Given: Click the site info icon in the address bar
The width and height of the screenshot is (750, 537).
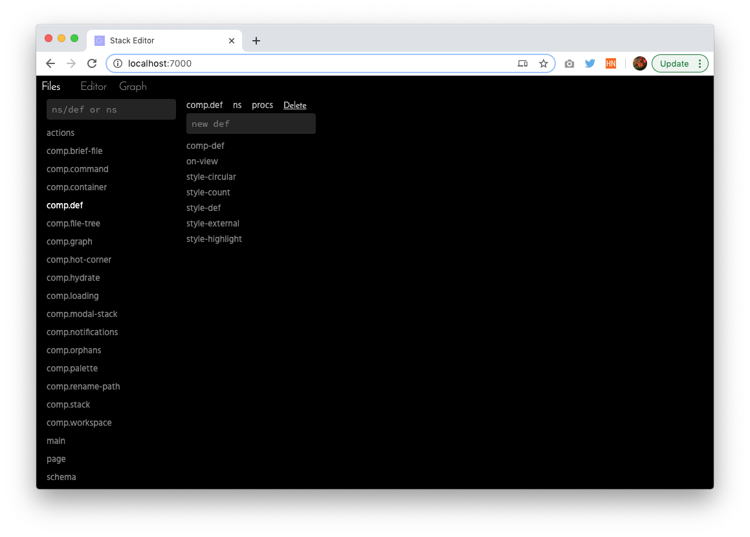Looking at the screenshot, I should click(x=118, y=63).
